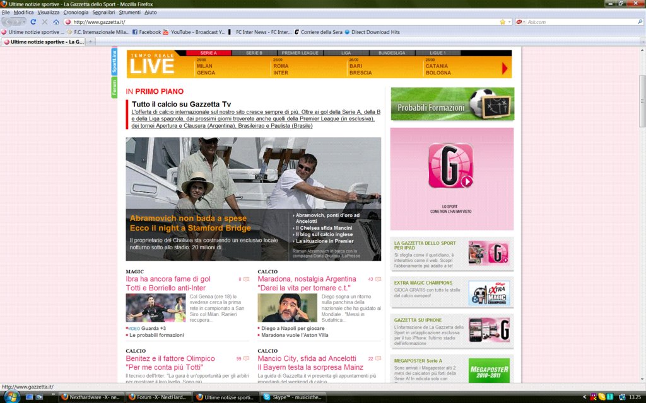Open the Modifica menu
The width and height of the screenshot is (646, 403).
point(23,13)
